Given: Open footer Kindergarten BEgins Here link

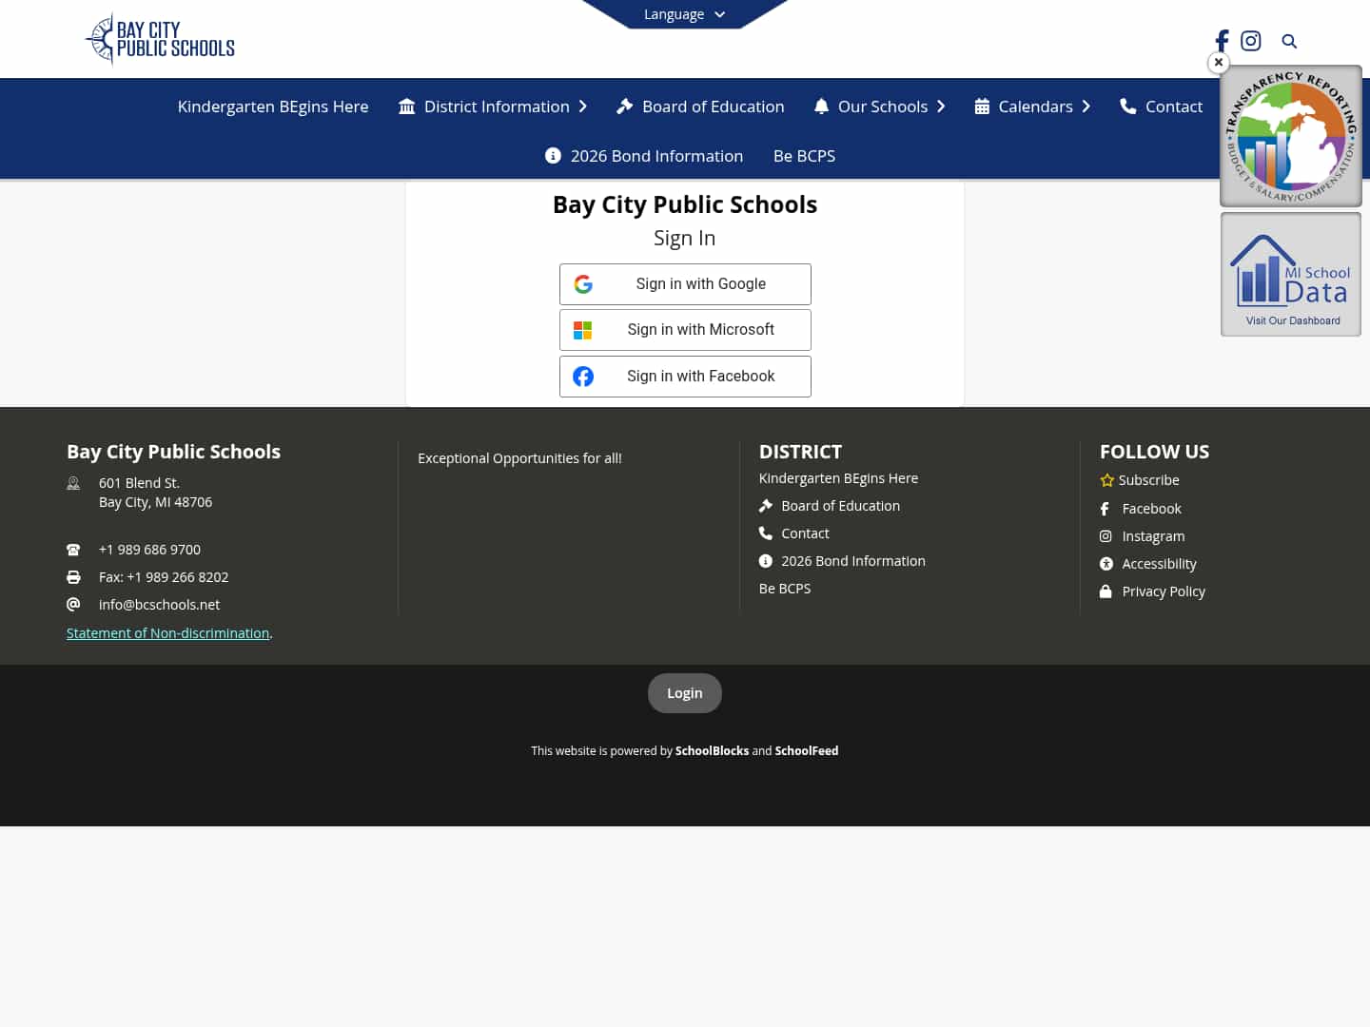Looking at the screenshot, I should pyautogui.click(x=838, y=478).
